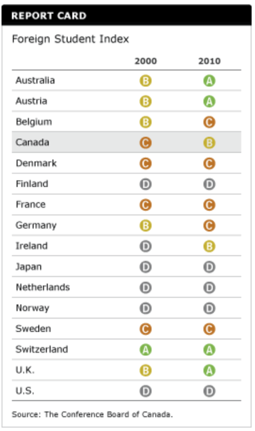Click the Conference Board of Canada source text
The width and height of the screenshot is (255, 431).
tap(92, 414)
